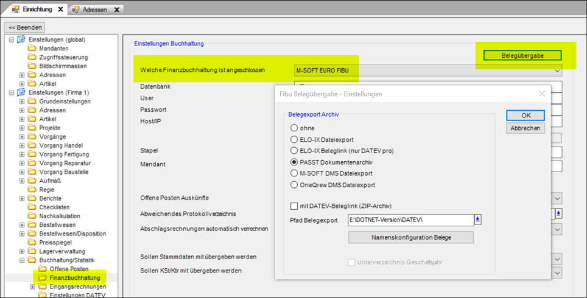The height and width of the screenshot is (298, 587).
Task: Open Namenskonfiguration Belege
Action: 411,237
